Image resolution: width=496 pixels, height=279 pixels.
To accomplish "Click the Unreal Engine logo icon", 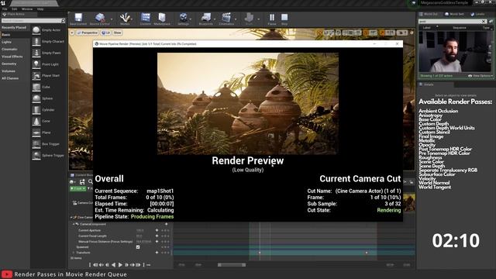I will coord(3,3).
